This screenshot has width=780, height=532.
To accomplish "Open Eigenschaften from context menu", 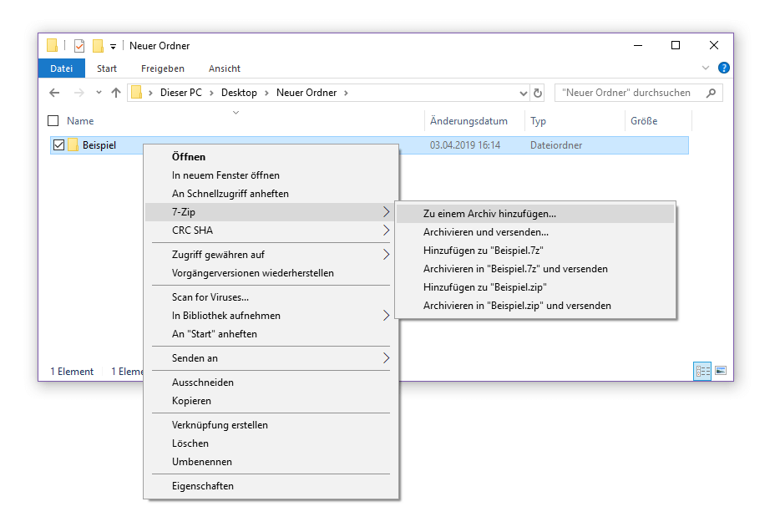I will (x=271, y=486).
